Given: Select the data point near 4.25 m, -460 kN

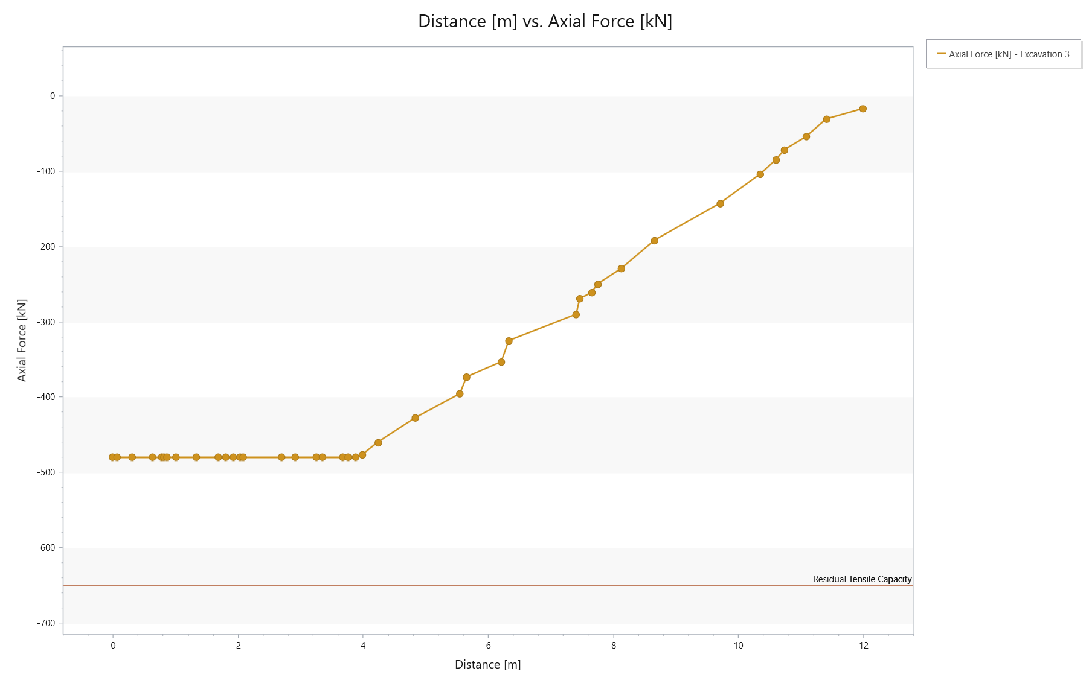Looking at the screenshot, I should point(378,443).
